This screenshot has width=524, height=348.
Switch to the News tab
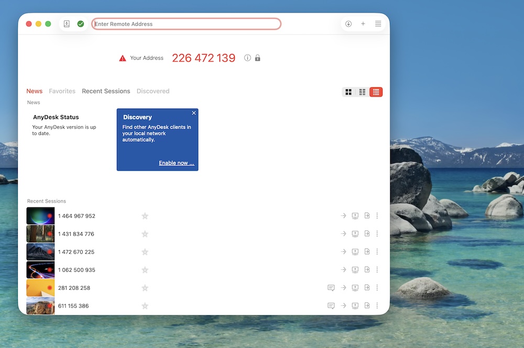35,91
